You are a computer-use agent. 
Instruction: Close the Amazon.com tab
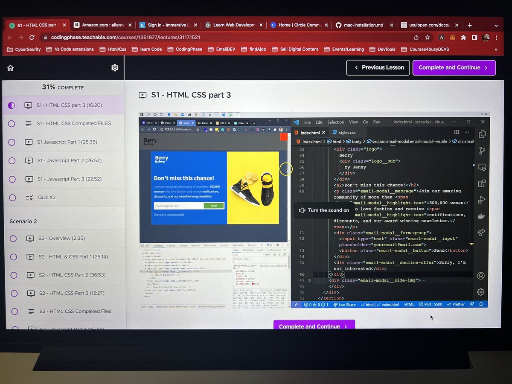(130, 25)
